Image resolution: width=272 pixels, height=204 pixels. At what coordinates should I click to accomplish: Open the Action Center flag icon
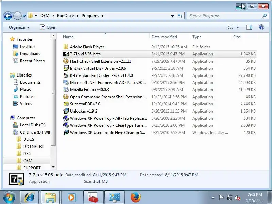221,198
